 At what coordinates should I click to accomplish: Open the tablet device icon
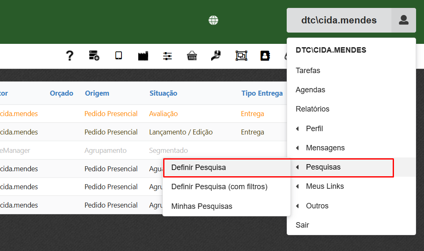pos(119,56)
